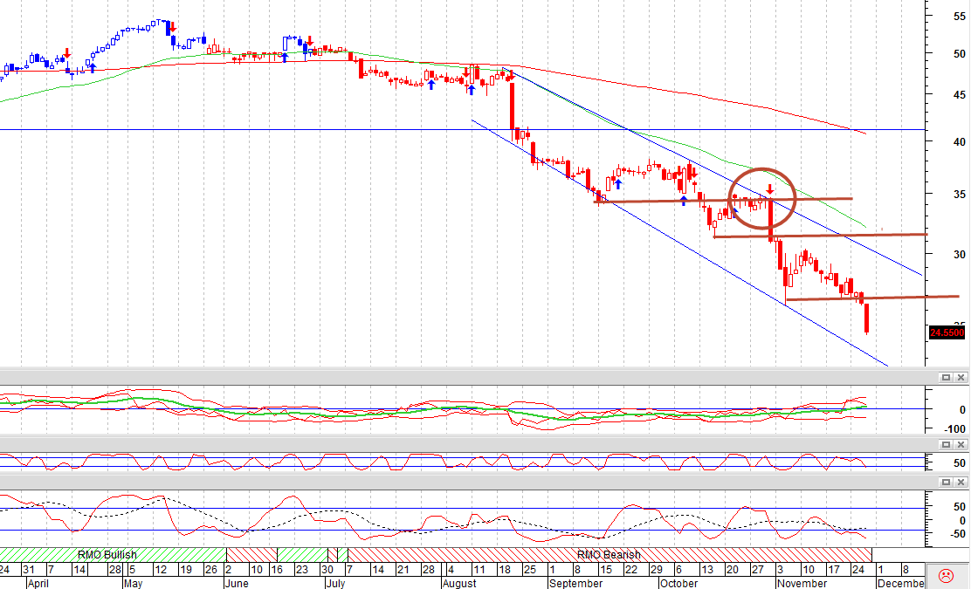The height and width of the screenshot is (589, 971).
Task: Select the red sell arrow at the May price peak
Action: [x=173, y=26]
